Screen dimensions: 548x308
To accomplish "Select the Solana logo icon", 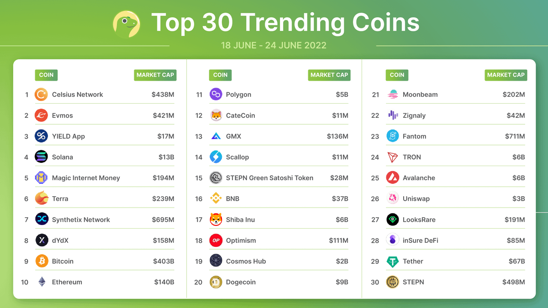I will click(42, 157).
